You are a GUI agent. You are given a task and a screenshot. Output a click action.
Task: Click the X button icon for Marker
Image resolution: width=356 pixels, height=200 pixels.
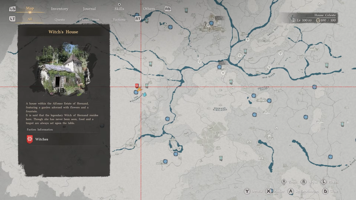269,191
